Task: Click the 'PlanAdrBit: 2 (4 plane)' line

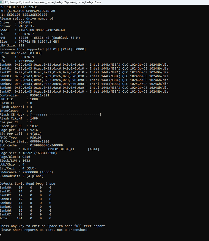Action: point(22,176)
